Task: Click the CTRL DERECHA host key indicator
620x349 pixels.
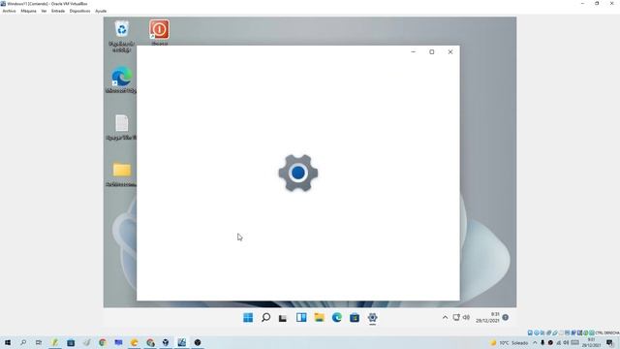Action: coord(607,333)
